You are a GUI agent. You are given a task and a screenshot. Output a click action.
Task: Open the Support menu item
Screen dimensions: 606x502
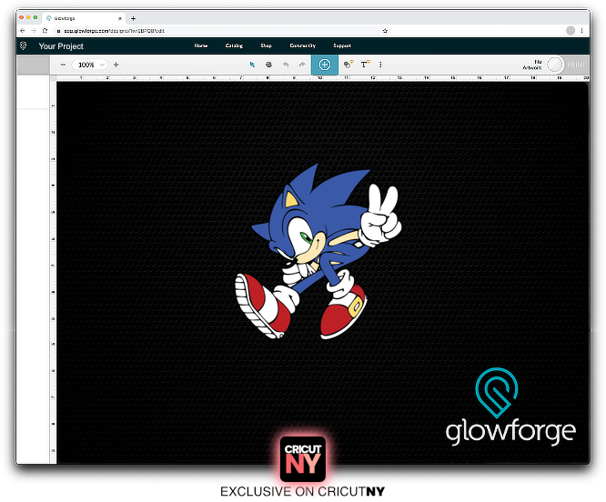342,45
